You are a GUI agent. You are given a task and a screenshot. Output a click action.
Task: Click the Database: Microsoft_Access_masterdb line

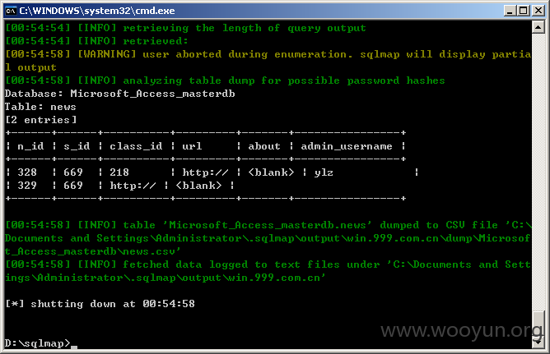(x=120, y=94)
